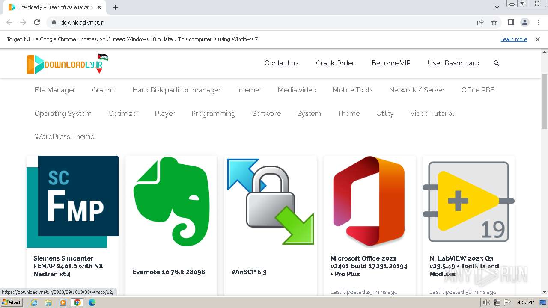Select File Manager category
The height and width of the screenshot is (308, 548).
(55, 90)
